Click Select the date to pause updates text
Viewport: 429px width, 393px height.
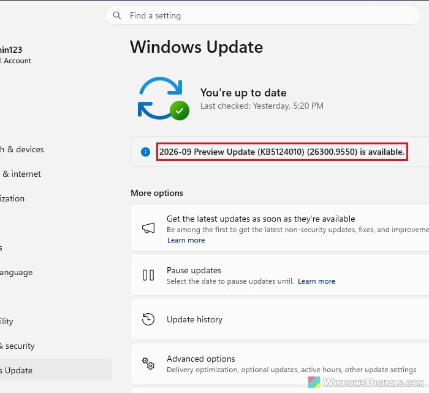coord(230,281)
